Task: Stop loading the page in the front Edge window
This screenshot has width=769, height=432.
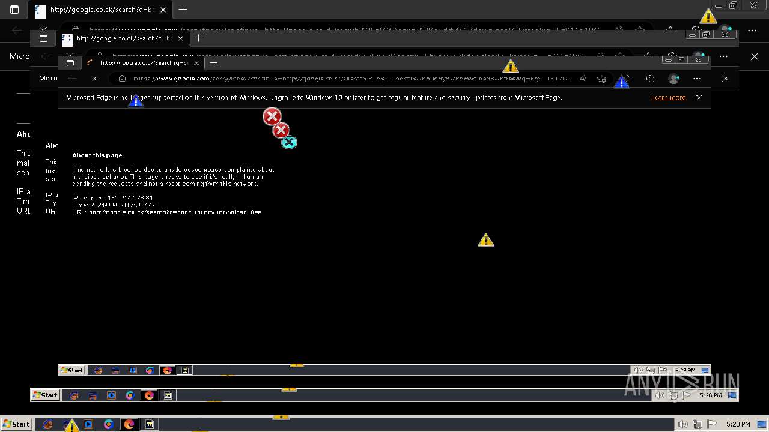Action: click(x=94, y=79)
